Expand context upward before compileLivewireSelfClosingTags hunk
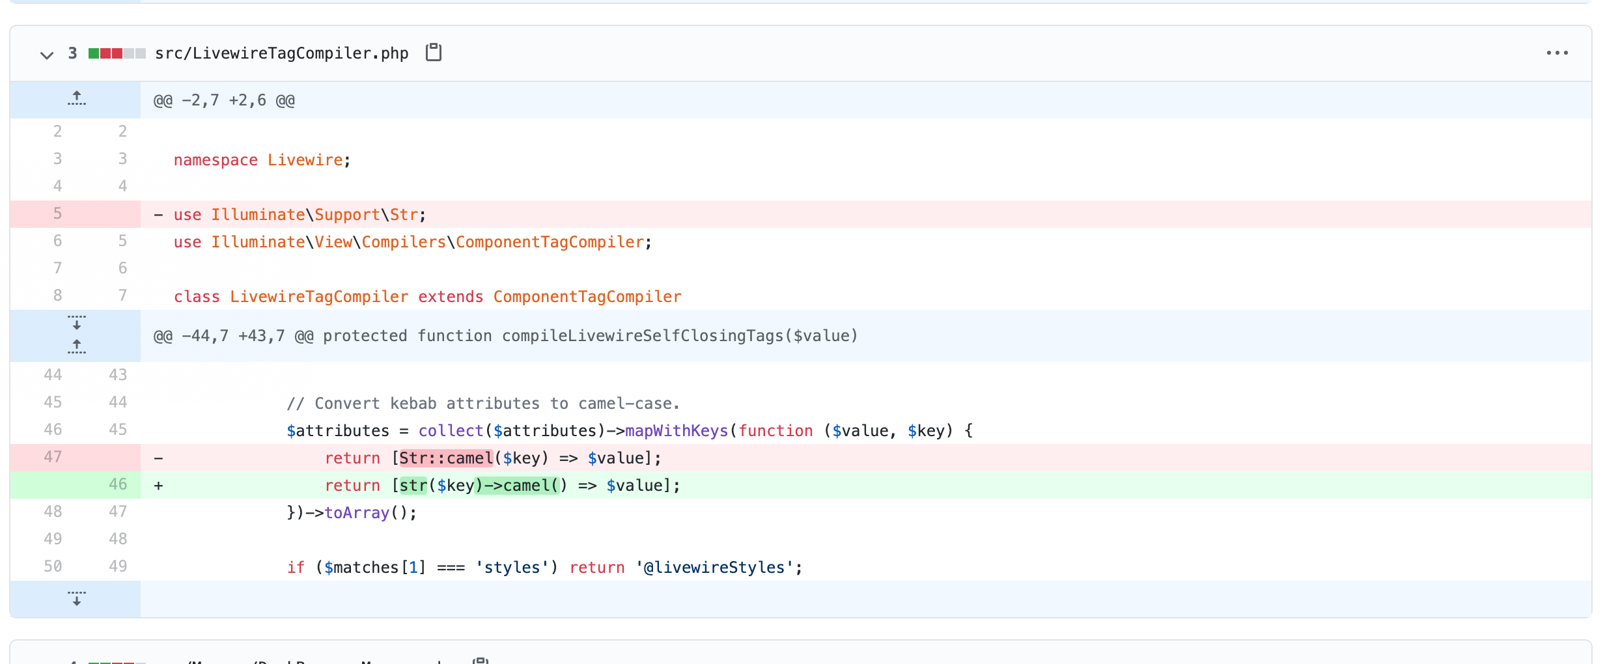 tap(76, 347)
